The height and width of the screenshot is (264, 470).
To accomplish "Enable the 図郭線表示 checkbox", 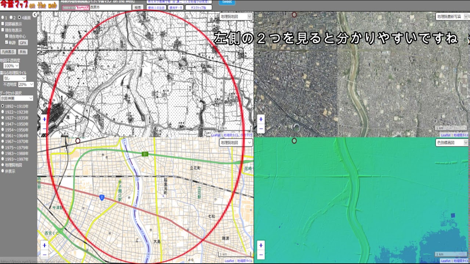I will point(3,24).
